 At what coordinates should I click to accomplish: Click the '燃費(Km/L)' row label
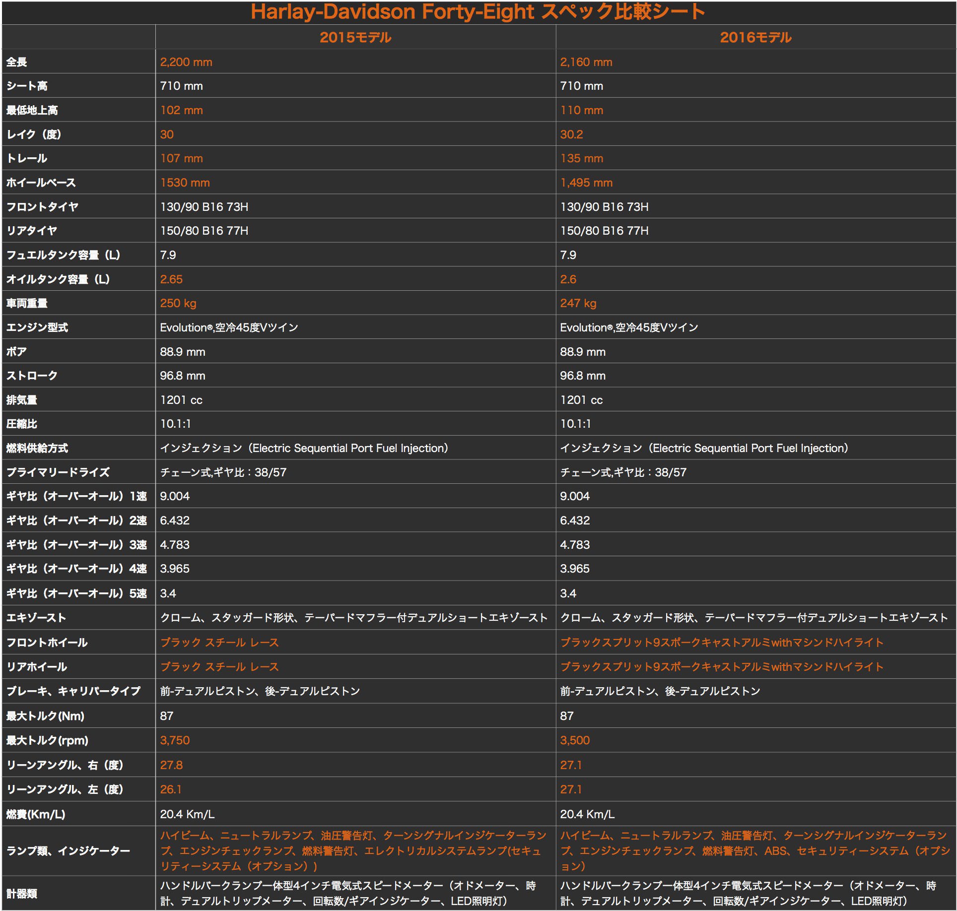coord(36,814)
